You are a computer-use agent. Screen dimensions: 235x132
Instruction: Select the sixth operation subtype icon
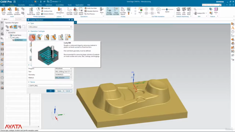pyautogui.click(x=68, y=37)
